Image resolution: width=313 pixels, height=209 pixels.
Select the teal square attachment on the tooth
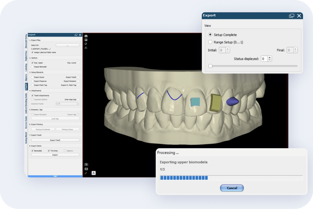(195, 102)
